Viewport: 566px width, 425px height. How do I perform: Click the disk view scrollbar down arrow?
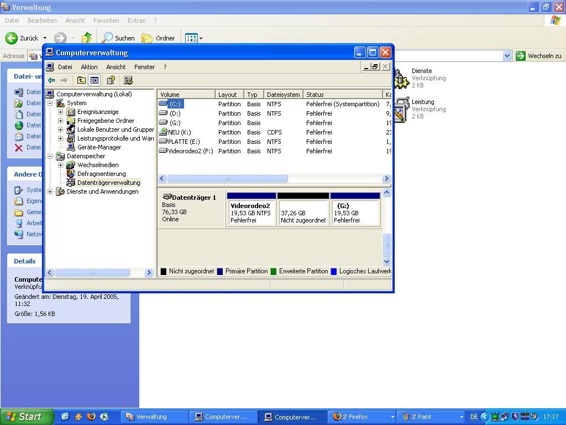pyautogui.click(x=386, y=261)
